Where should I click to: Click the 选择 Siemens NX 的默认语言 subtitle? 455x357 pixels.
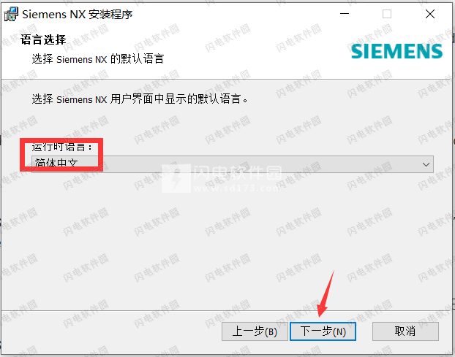98,59
